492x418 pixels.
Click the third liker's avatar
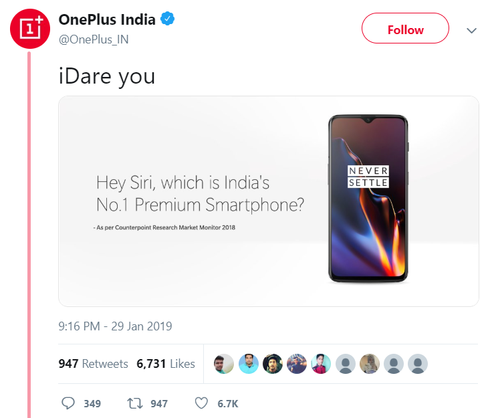coord(272,364)
